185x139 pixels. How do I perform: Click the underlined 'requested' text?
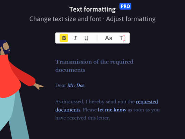[147, 102]
